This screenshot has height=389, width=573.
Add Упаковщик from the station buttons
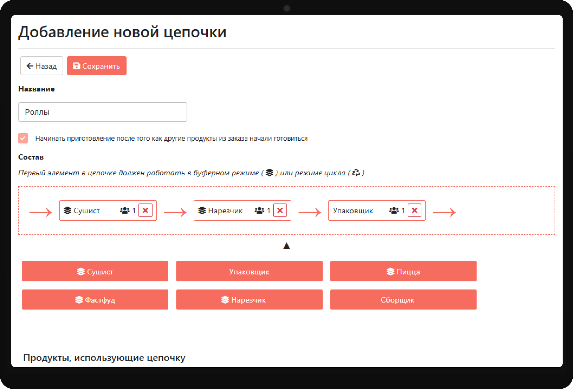(249, 271)
